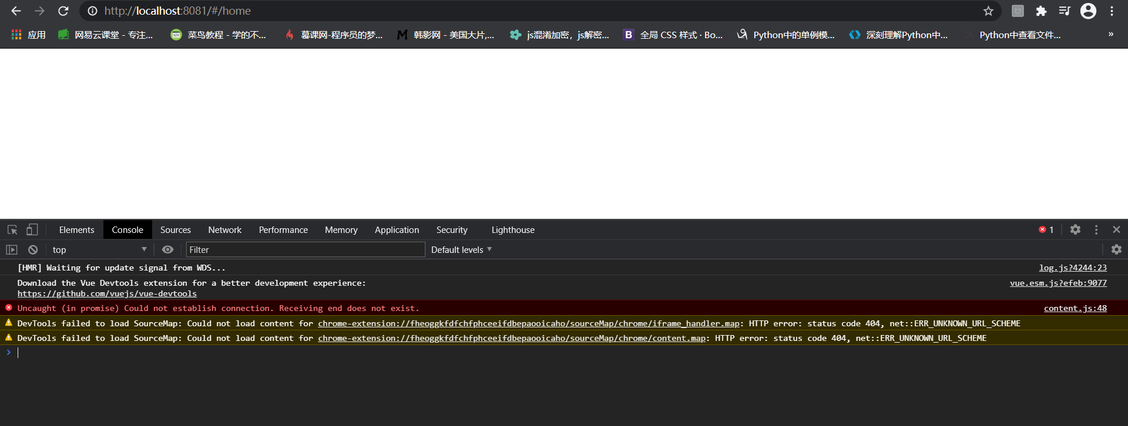Open the Python中查看文件 bookmark
1128x426 pixels.
click(x=1012, y=35)
